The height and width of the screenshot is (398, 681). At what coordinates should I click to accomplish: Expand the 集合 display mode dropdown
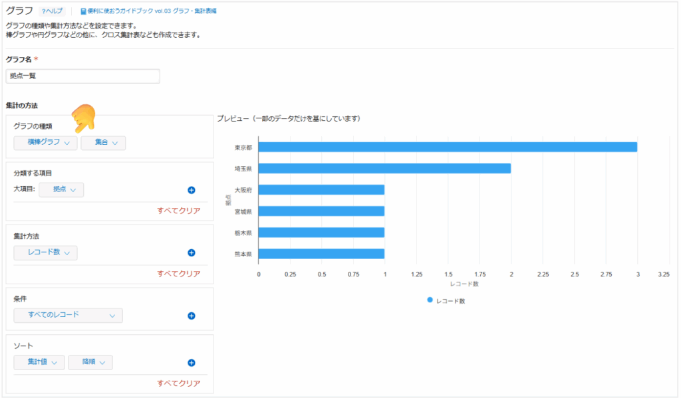[x=103, y=142]
